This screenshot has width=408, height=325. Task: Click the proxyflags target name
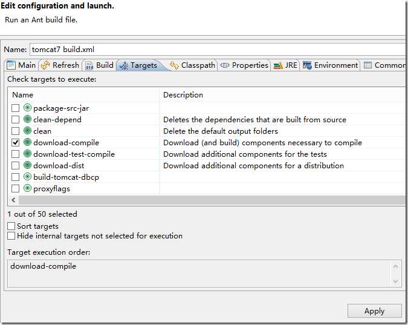coord(52,189)
